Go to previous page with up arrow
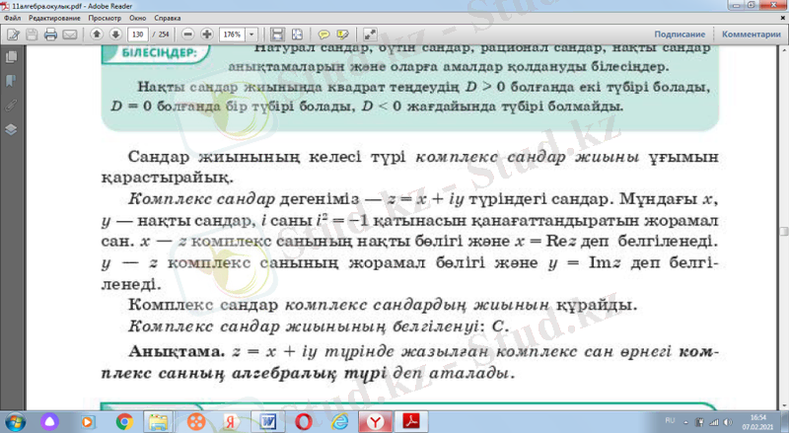Screen dimensions: 789x433 pyautogui.click(x=96, y=34)
